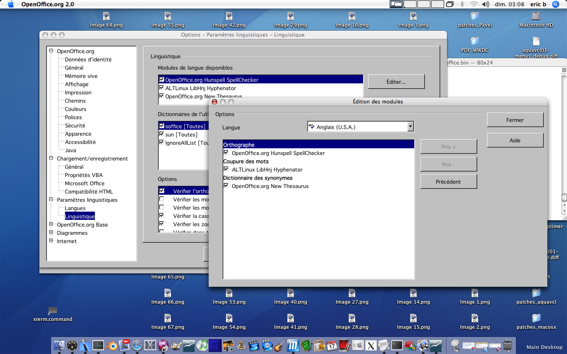This screenshot has height=354, width=567.
Task: Open Activity Monitor in the Dock
Action: pyautogui.click(x=98, y=345)
